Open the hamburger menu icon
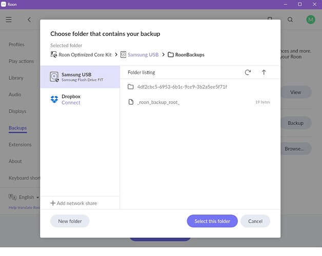This screenshot has width=322, height=256. tap(9, 19)
